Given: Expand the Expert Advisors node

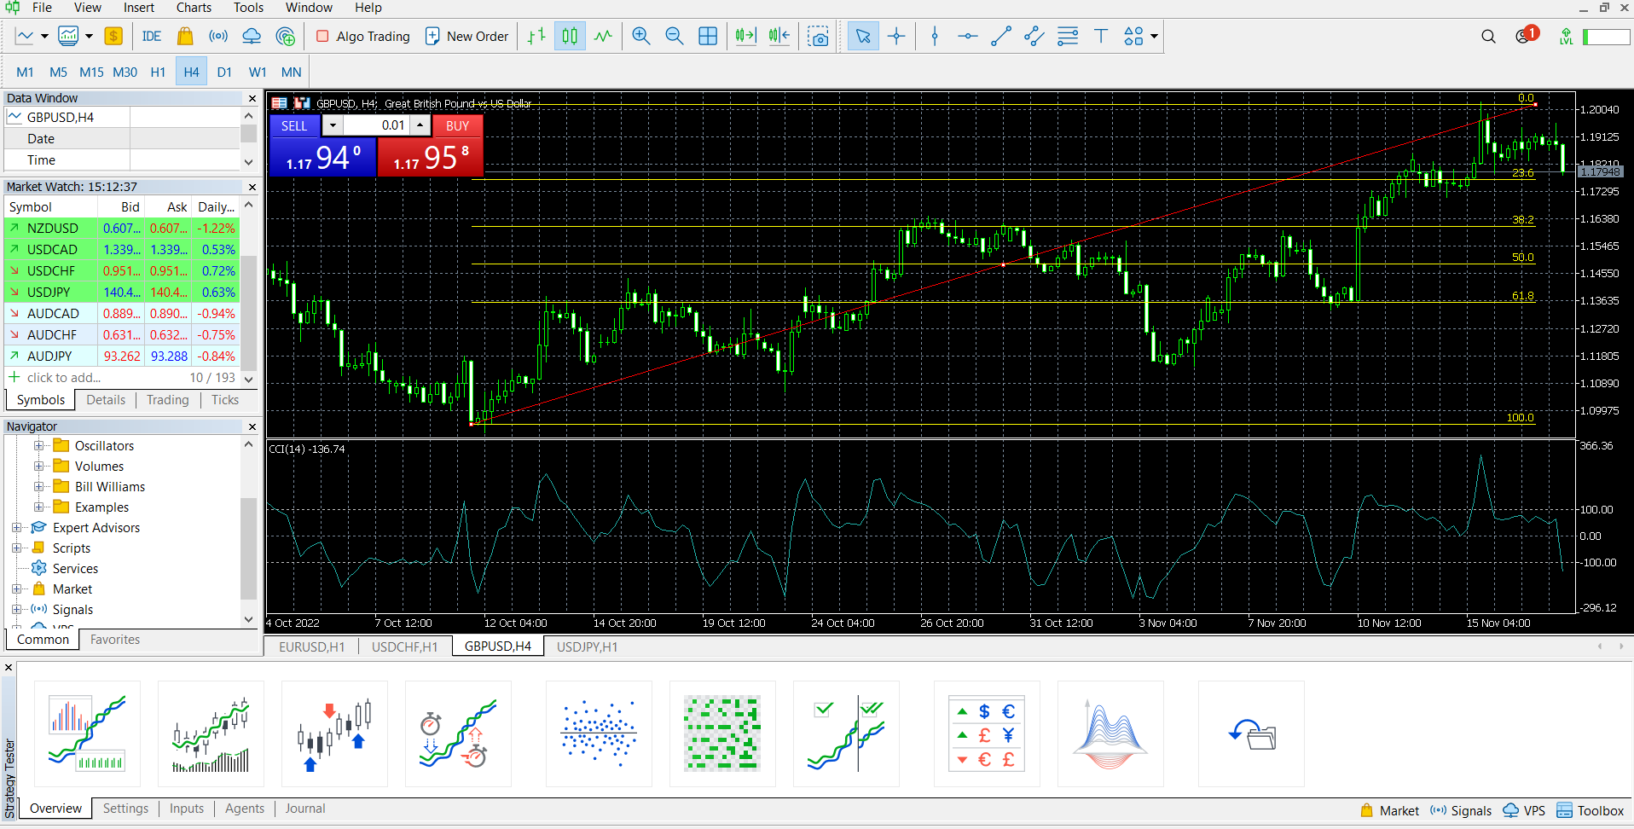Looking at the screenshot, I should (x=16, y=527).
